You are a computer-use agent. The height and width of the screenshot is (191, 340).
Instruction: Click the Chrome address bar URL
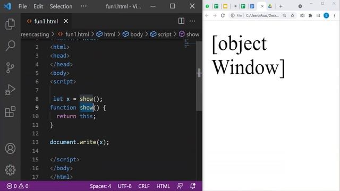tap(262, 15)
